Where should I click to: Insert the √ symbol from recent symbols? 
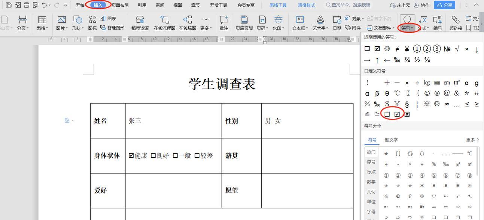point(457,49)
